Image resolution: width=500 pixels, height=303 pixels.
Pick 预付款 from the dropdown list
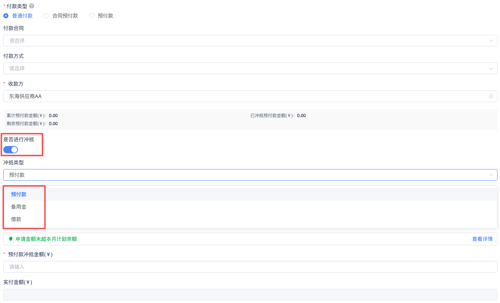[19, 194]
